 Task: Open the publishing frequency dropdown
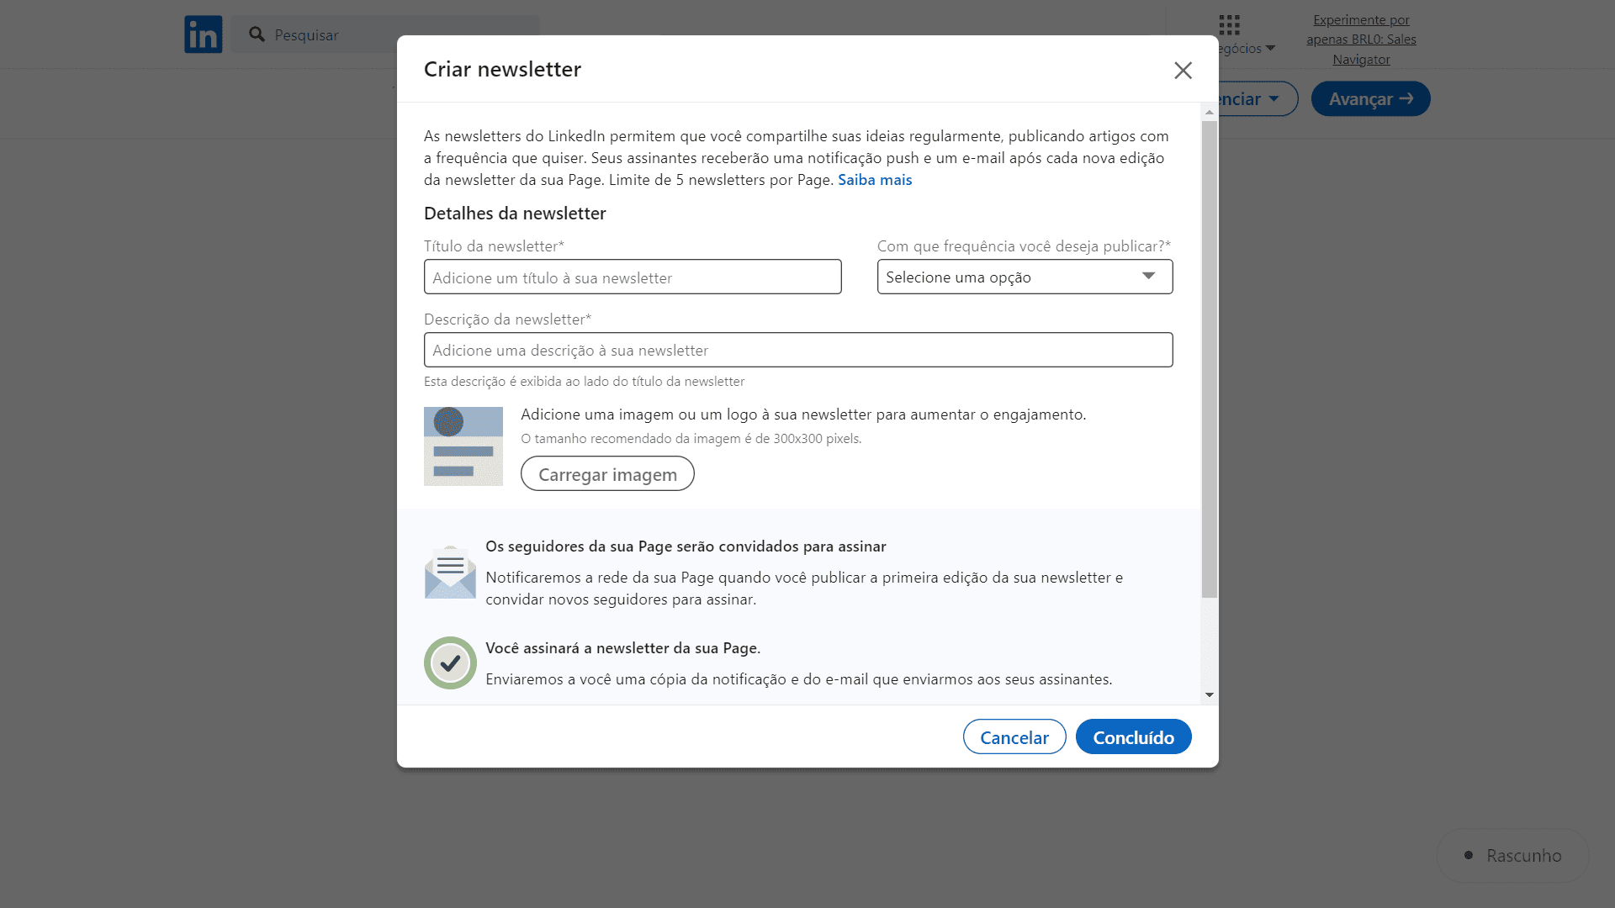[1025, 277]
